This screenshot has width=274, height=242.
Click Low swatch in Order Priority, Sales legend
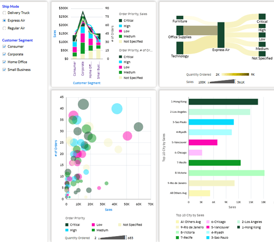coord(121,31)
